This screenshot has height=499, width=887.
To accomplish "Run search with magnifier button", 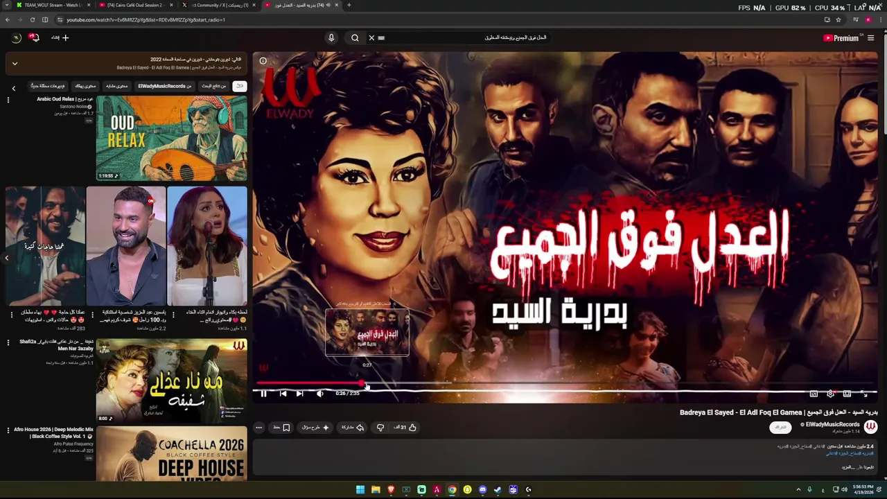I will point(355,38).
